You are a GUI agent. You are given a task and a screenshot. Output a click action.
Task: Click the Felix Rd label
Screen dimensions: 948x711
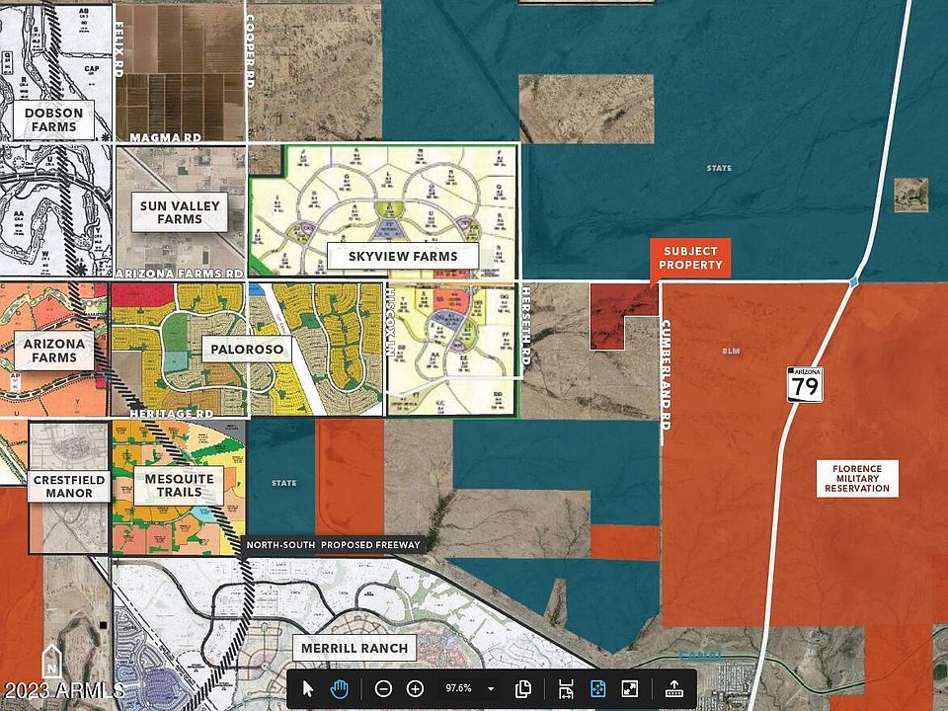tap(118, 49)
